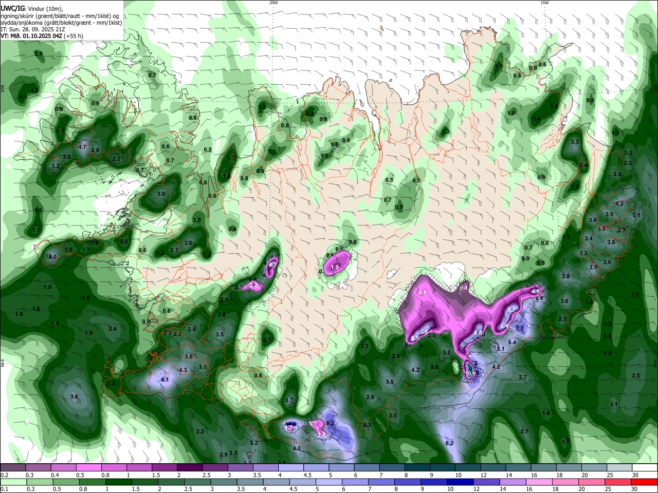Click the '20W' longitude label

click(273, 3)
